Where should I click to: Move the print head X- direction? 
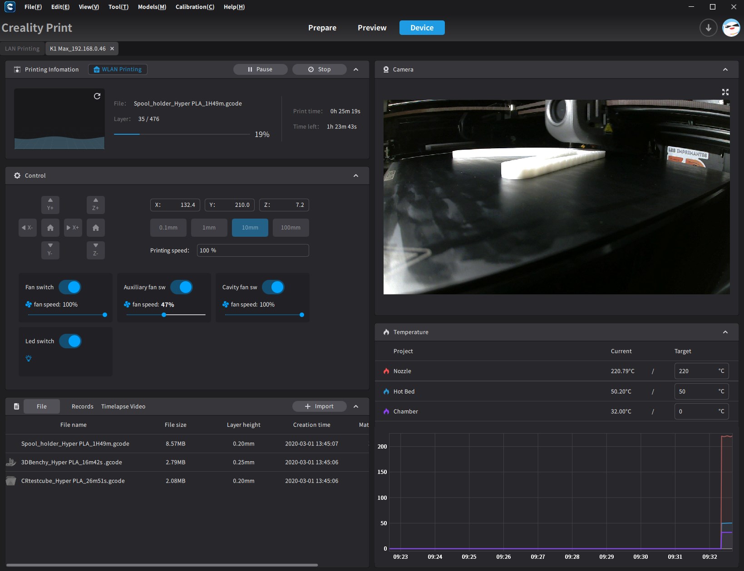[x=27, y=228]
